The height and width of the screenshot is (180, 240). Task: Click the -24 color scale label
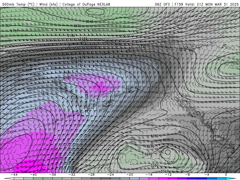click(110, 175)
